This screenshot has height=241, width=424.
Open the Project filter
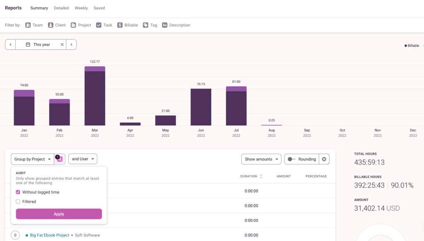pos(80,25)
